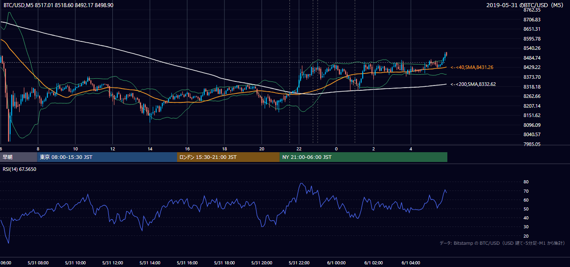
Task: Click hour label 10 under price chart
Action: pyautogui.click(x=75, y=149)
